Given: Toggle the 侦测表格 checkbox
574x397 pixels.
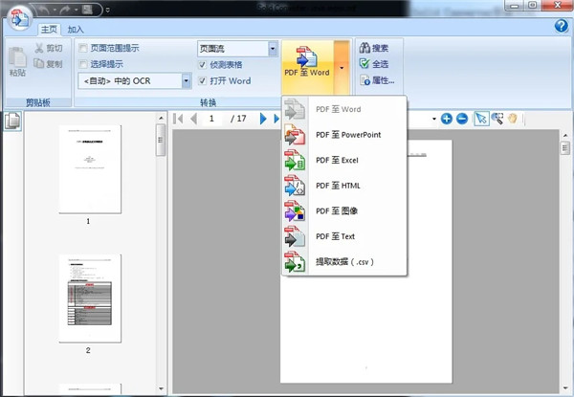Looking at the screenshot, I should (x=202, y=65).
